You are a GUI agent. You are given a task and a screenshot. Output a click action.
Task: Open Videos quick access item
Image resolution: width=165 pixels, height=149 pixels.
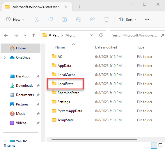click(x=21, y=123)
